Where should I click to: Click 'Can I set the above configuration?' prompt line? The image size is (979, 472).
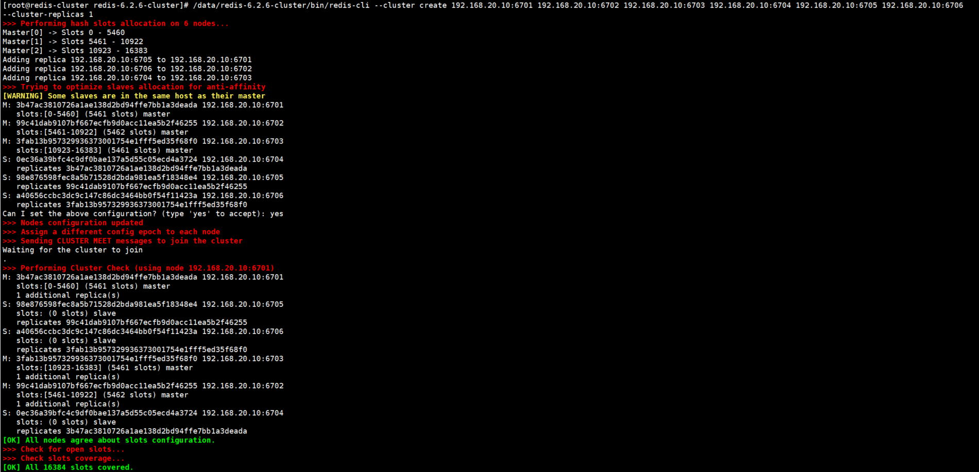point(143,214)
